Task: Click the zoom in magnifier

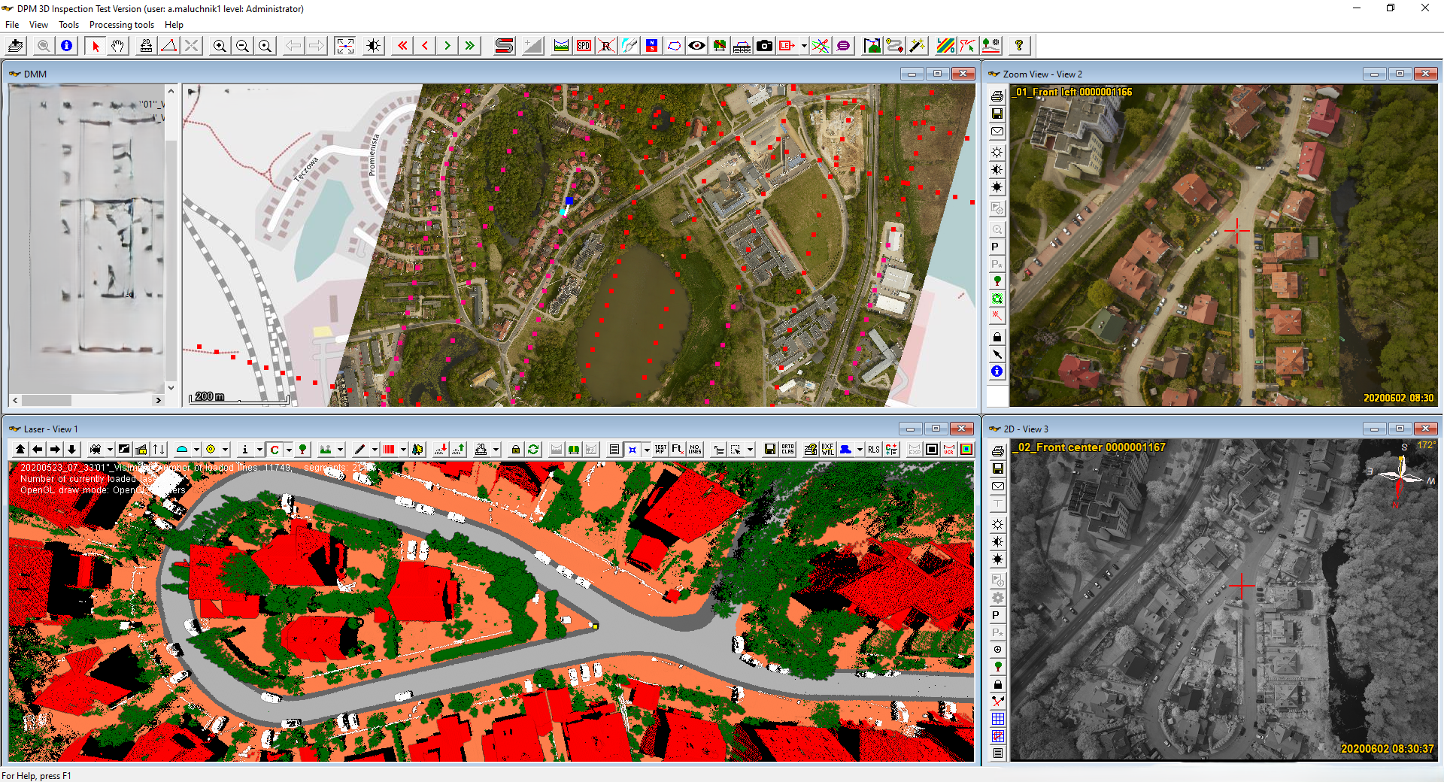Action: [x=220, y=46]
